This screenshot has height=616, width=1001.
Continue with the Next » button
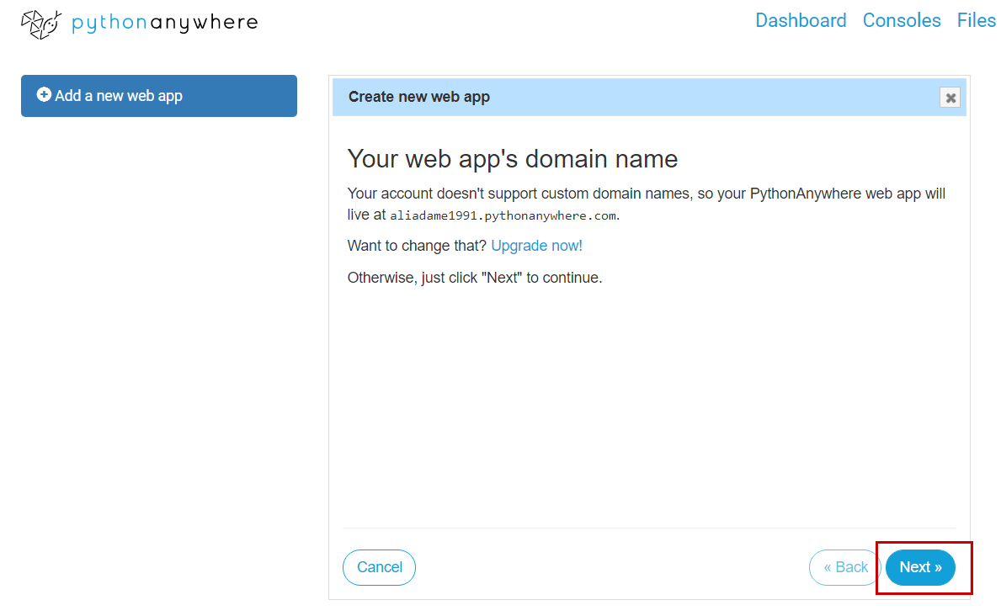920,567
